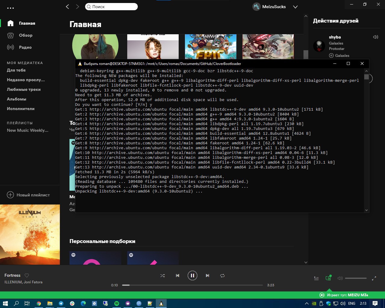Click the terminal scrollbar down arrow
This screenshot has width=385, height=308.
(366, 210)
